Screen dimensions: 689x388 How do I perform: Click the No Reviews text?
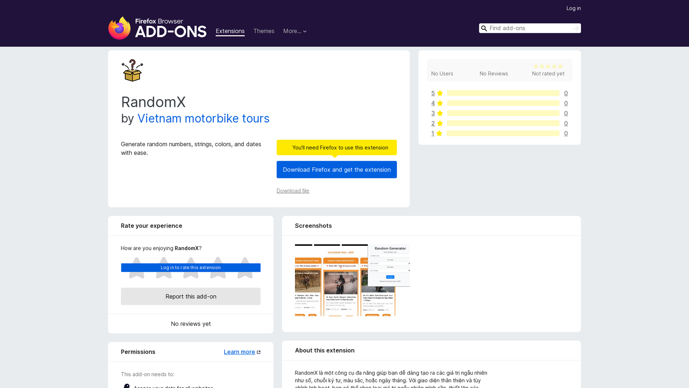(x=494, y=74)
